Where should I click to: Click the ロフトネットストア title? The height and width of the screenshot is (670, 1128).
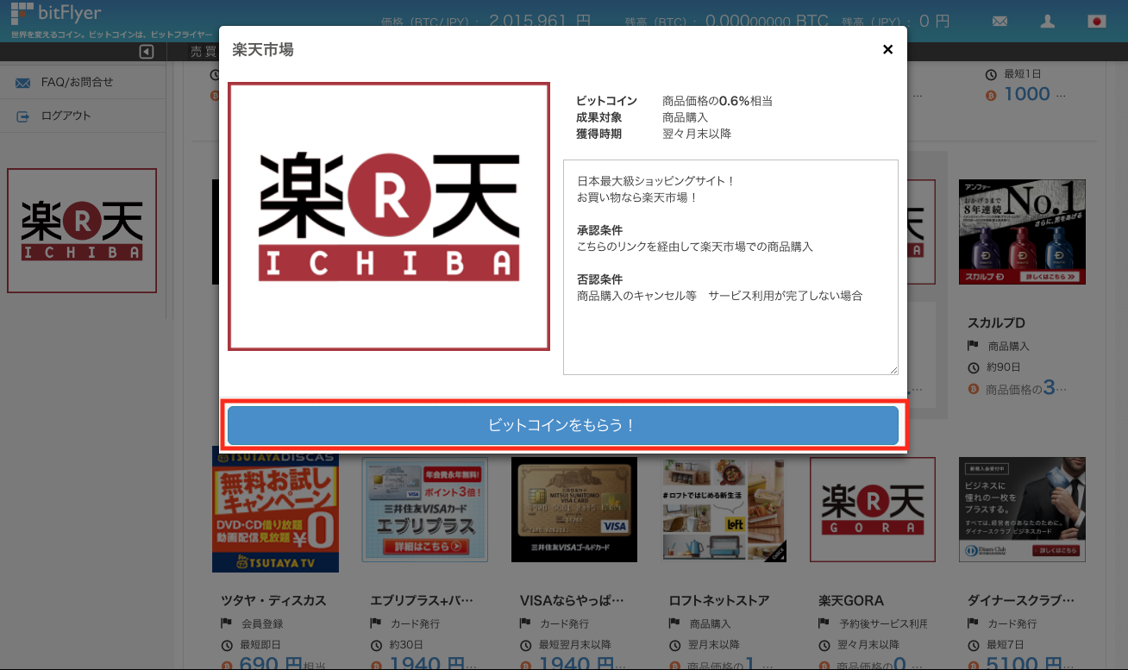click(x=719, y=600)
